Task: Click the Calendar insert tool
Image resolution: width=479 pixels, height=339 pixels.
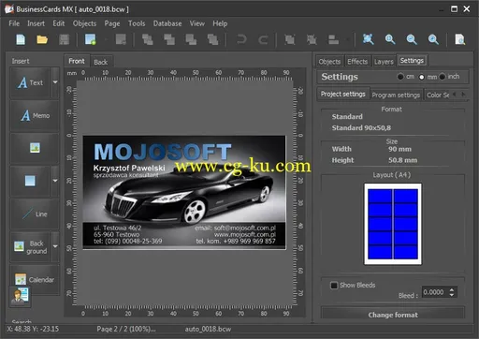Action: tap(35, 279)
